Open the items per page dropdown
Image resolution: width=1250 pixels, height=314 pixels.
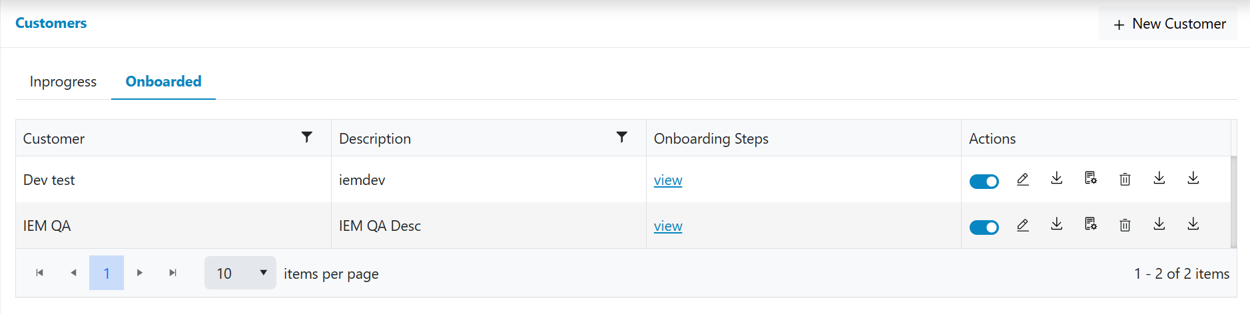pos(240,273)
